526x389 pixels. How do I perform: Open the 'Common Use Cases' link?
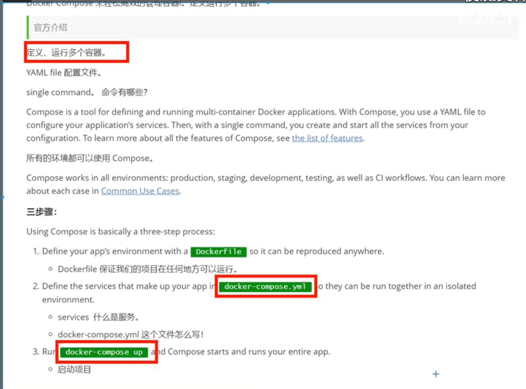[x=140, y=191]
